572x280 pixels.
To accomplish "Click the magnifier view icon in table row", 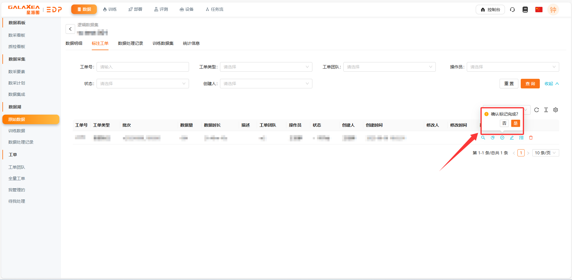I will 483,138.
